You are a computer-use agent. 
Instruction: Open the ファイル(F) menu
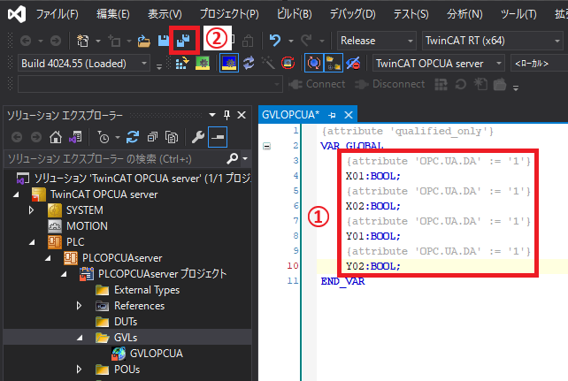[57, 14]
